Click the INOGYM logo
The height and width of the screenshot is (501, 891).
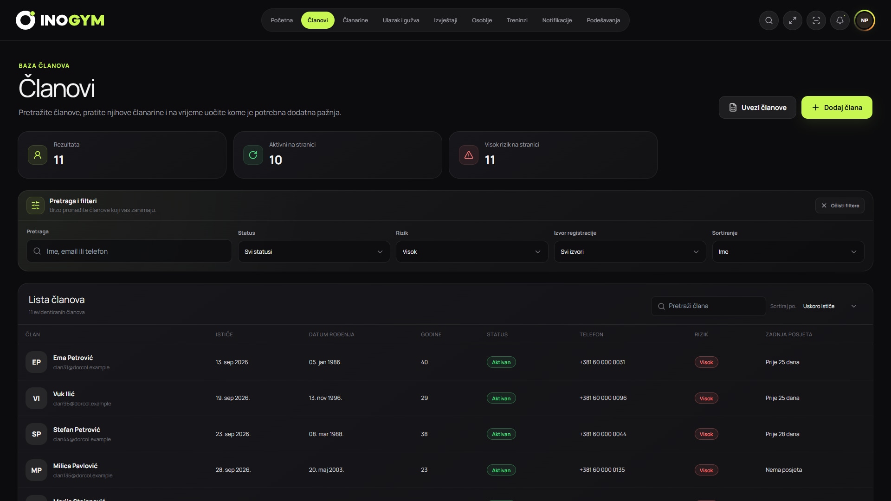tap(60, 20)
